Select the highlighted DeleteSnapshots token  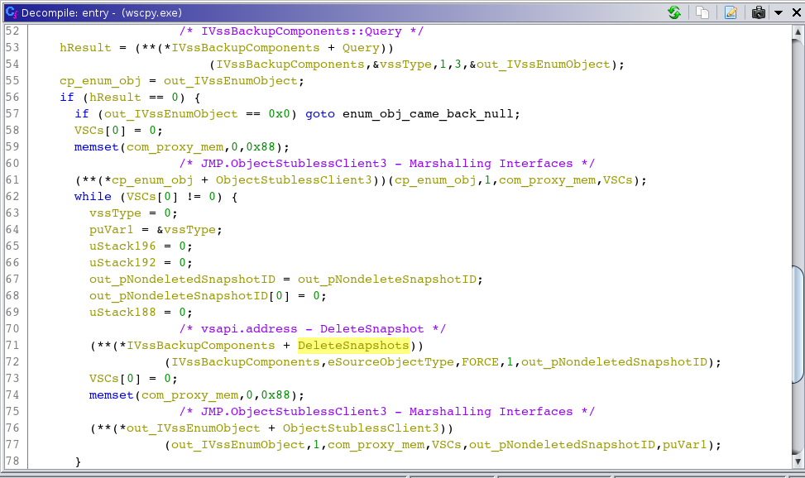point(353,346)
